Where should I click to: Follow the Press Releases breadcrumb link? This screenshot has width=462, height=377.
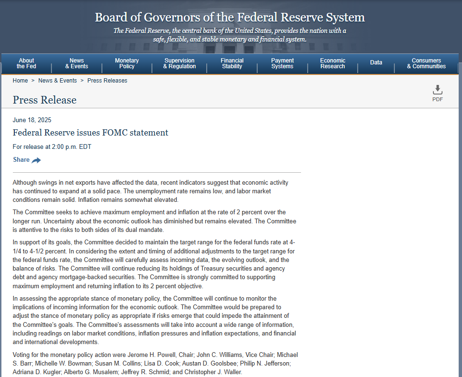pos(107,81)
